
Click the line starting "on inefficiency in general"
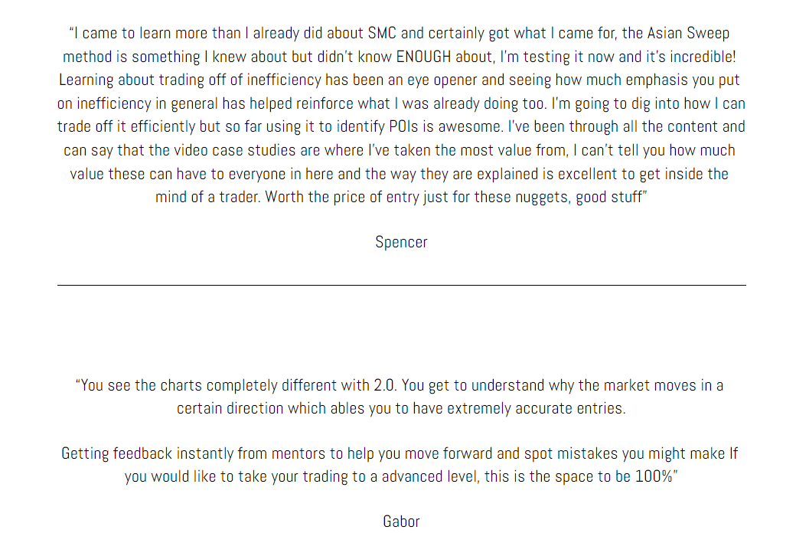coord(401,103)
